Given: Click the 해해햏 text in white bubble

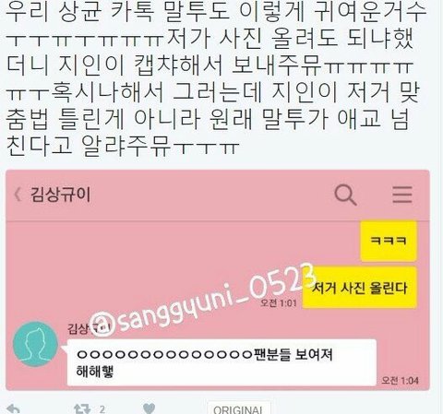Looking at the screenshot, I should [95, 372].
